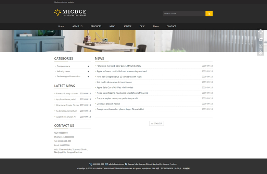This screenshot has height=174, width=267.
Task: Select CONTACT in the navigation bar
Action: pyautogui.click(x=171, y=26)
